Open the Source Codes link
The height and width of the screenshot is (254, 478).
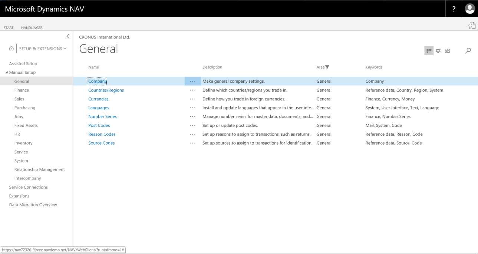102,143
